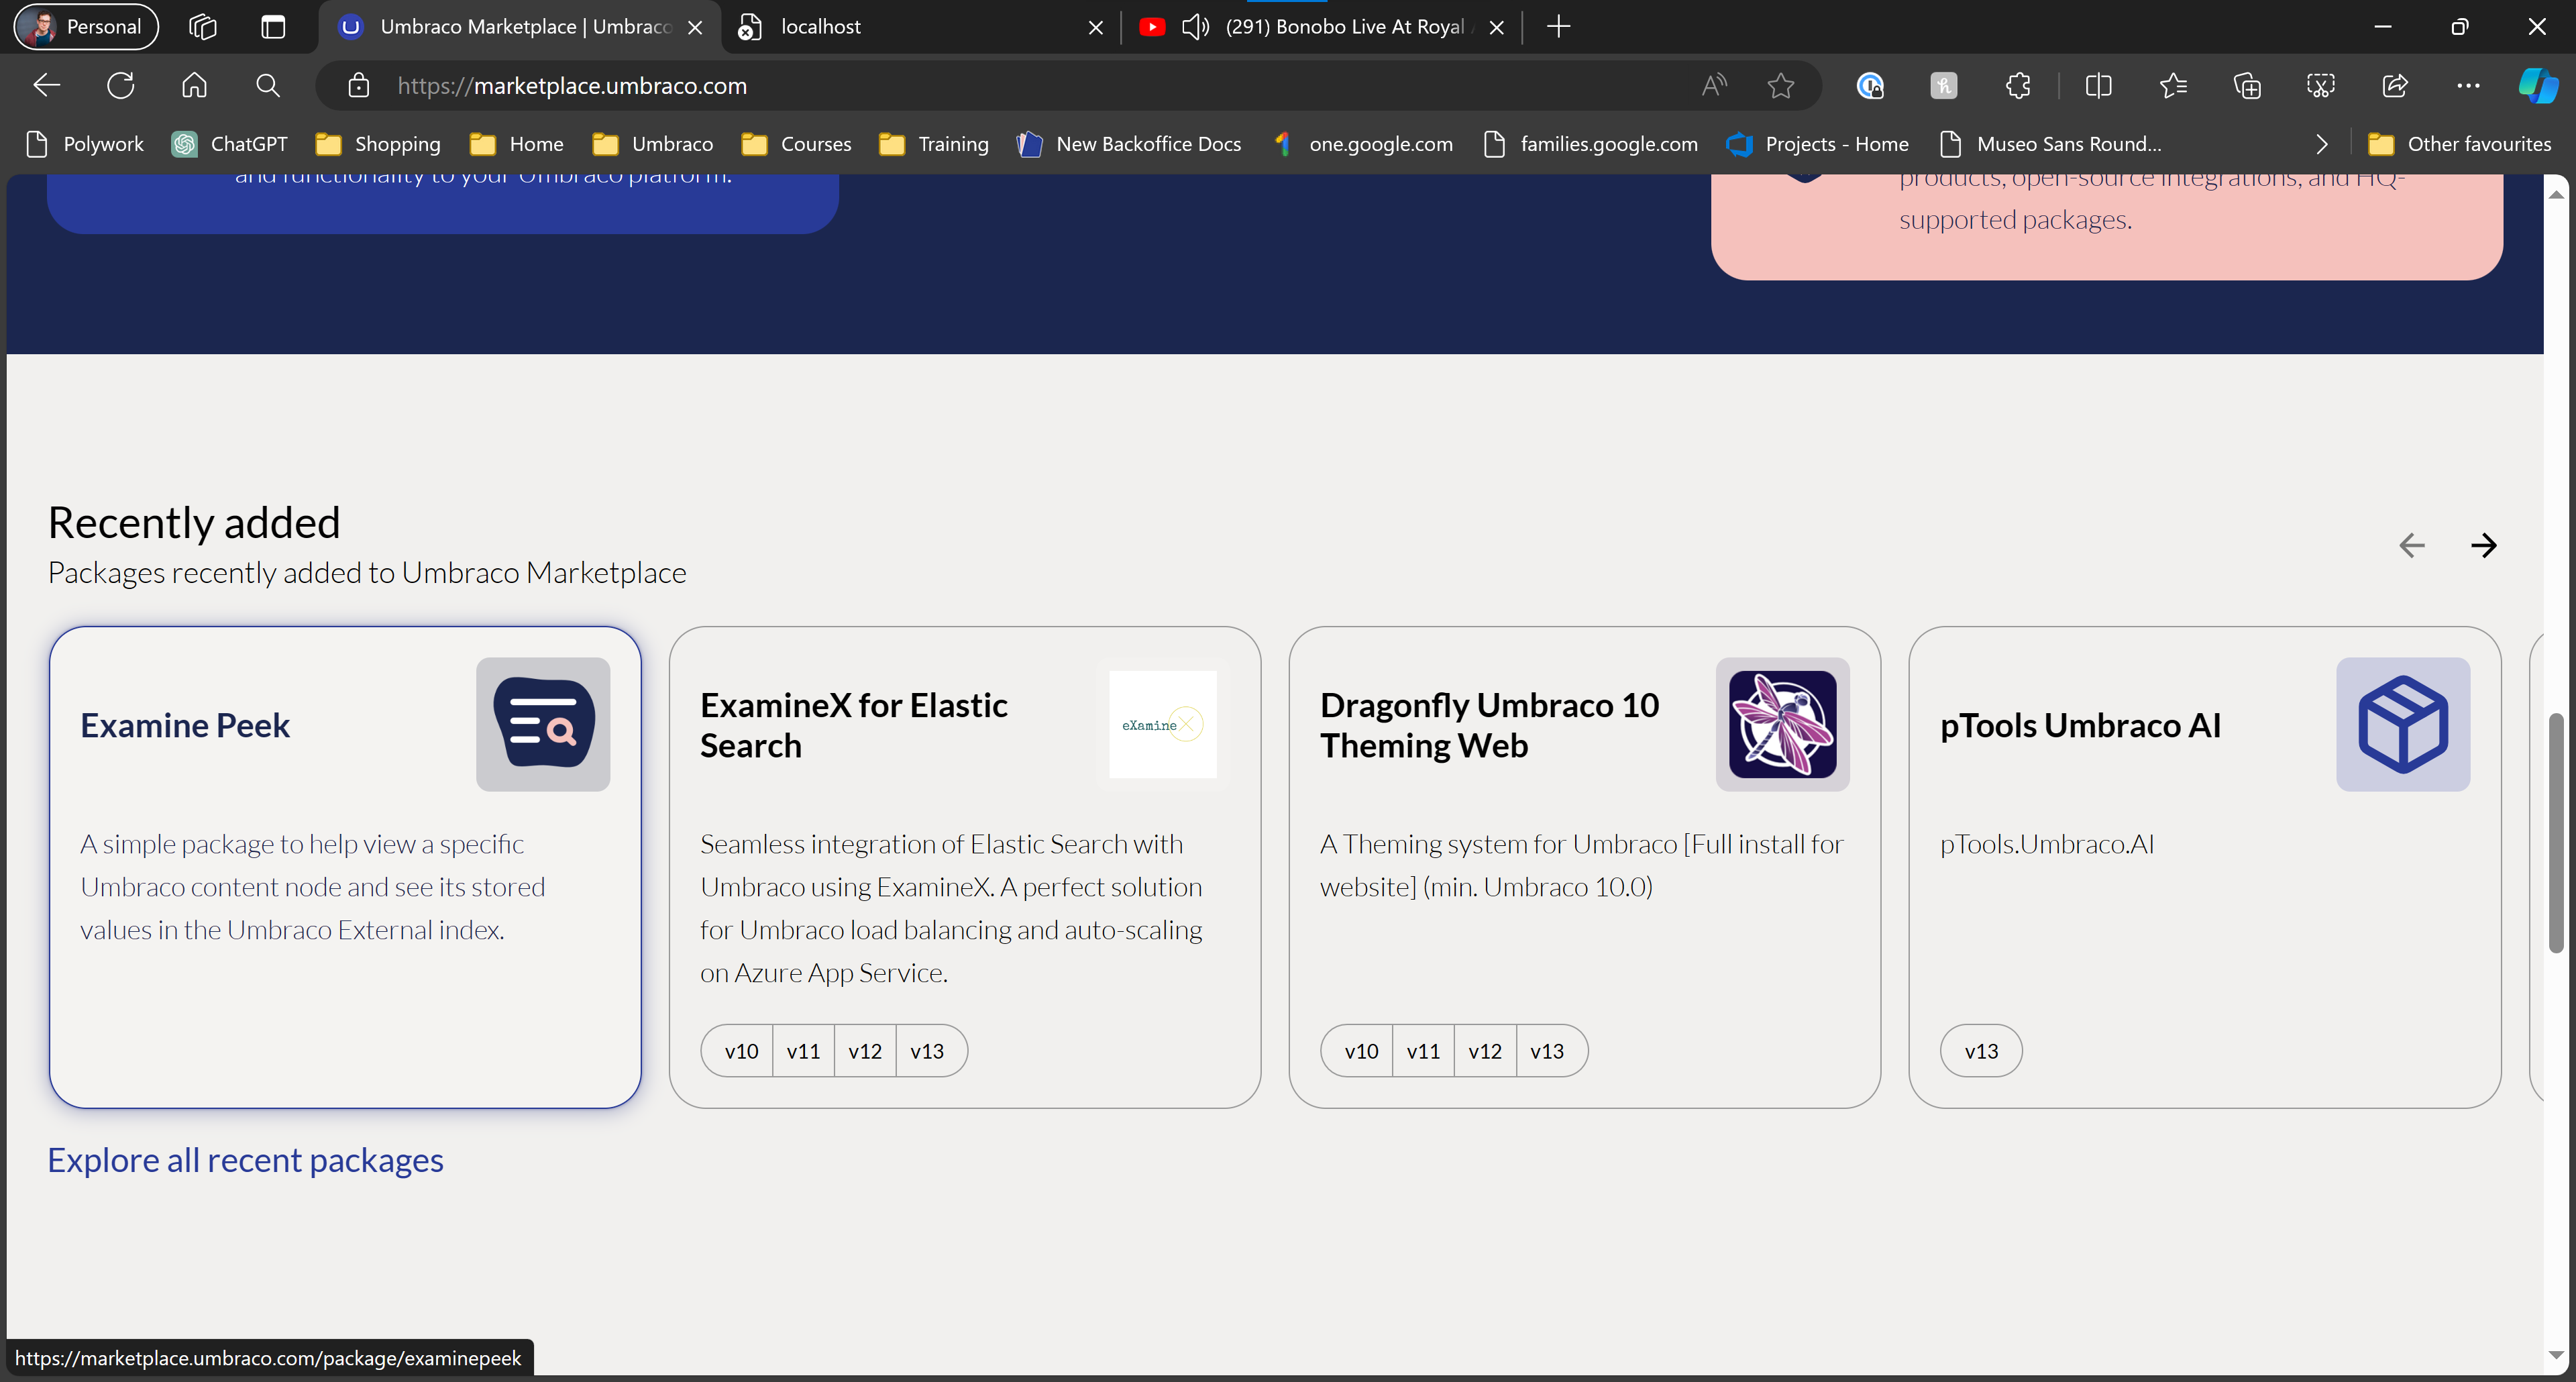2576x1382 pixels.
Task: Open Projects - Home bookmark
Action: click(x=1818, y=144)
